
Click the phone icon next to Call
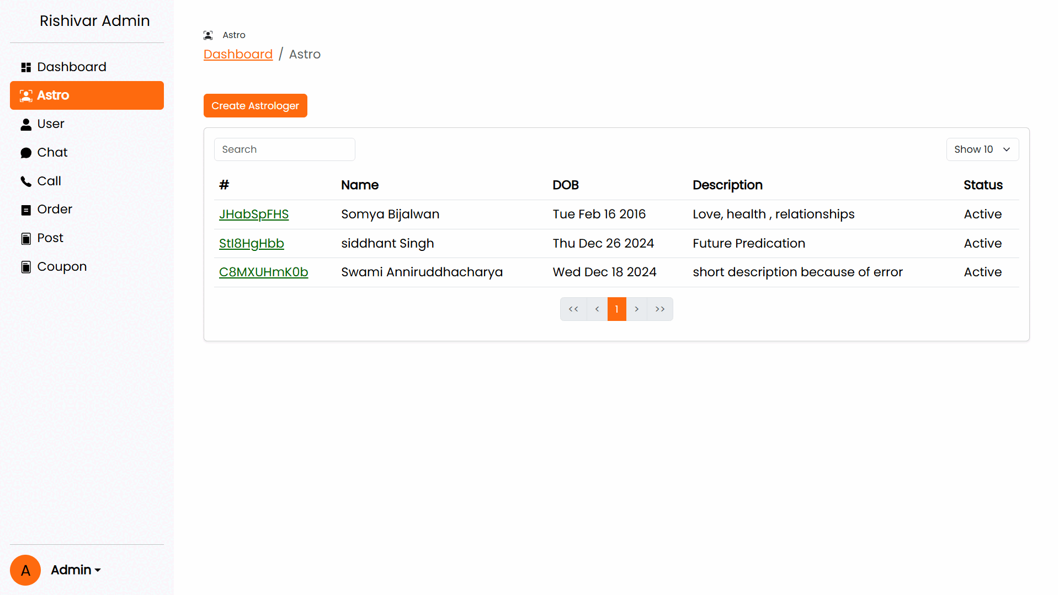coord(25,181)
